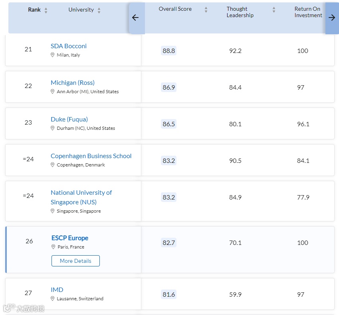The width and height of the screenshot is (339, 315).
Task: Select SDA Bocconi thought leadership 92.2
Action: [235, 51]
